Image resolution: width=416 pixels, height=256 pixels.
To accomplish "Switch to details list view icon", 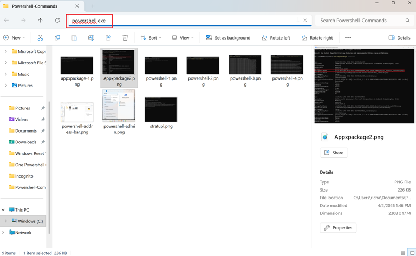I will (403, 253).
